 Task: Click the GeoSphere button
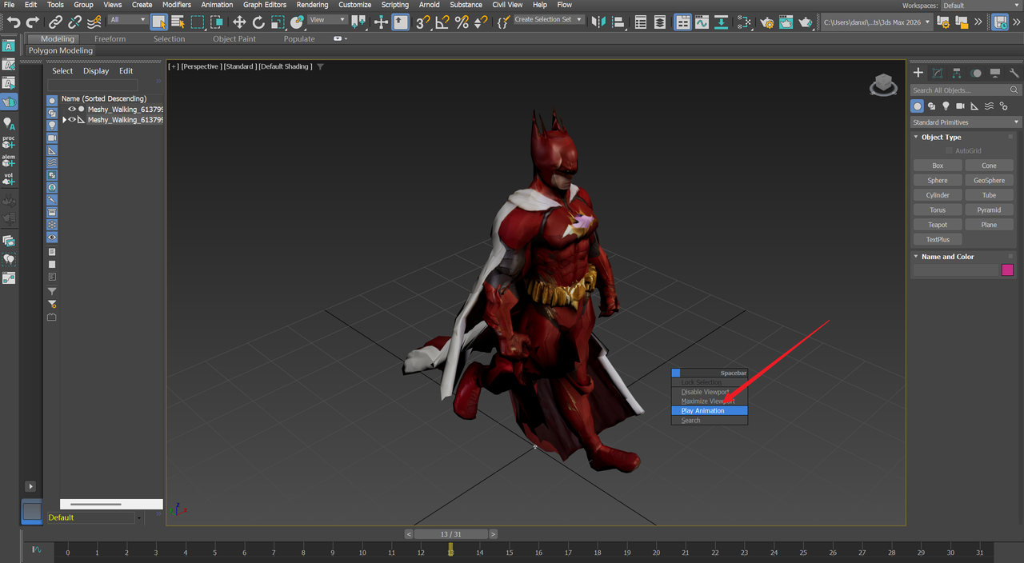click(989, 181)
